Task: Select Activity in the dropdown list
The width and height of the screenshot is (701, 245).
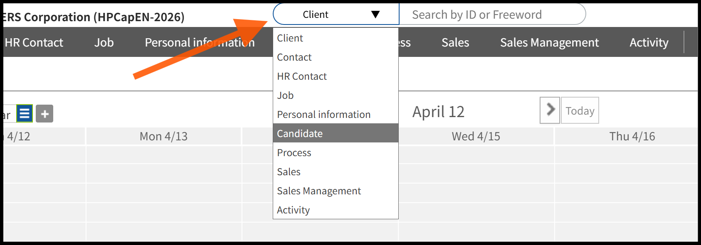Action: click(x=293, y=210)
